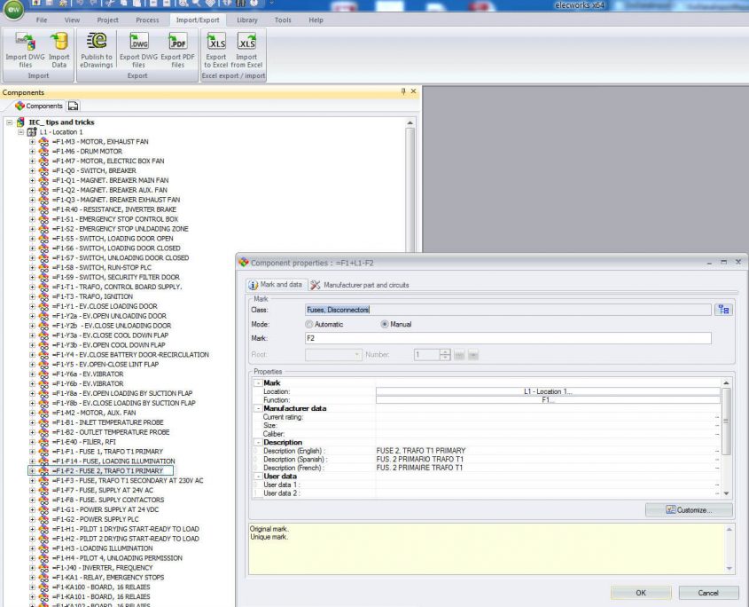This screenshot has width=749, height=607.
Task: Click component icon of =F1-S6 SWITCH, LOADING DOOR CLOSED
Action: point(43,248)
